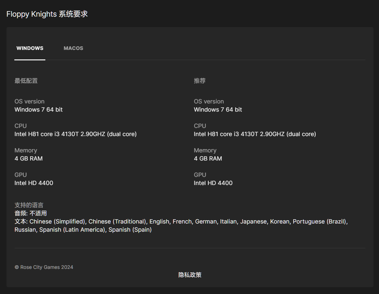Click the Intel H81 CPU value under 最低配置
The height and width of the screenshot is (294, 379).
click(75, 134)
